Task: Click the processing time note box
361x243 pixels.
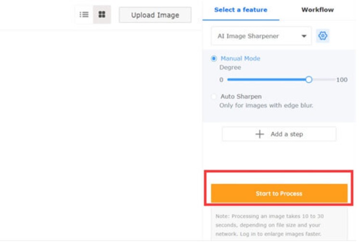Action: [279, 223]
